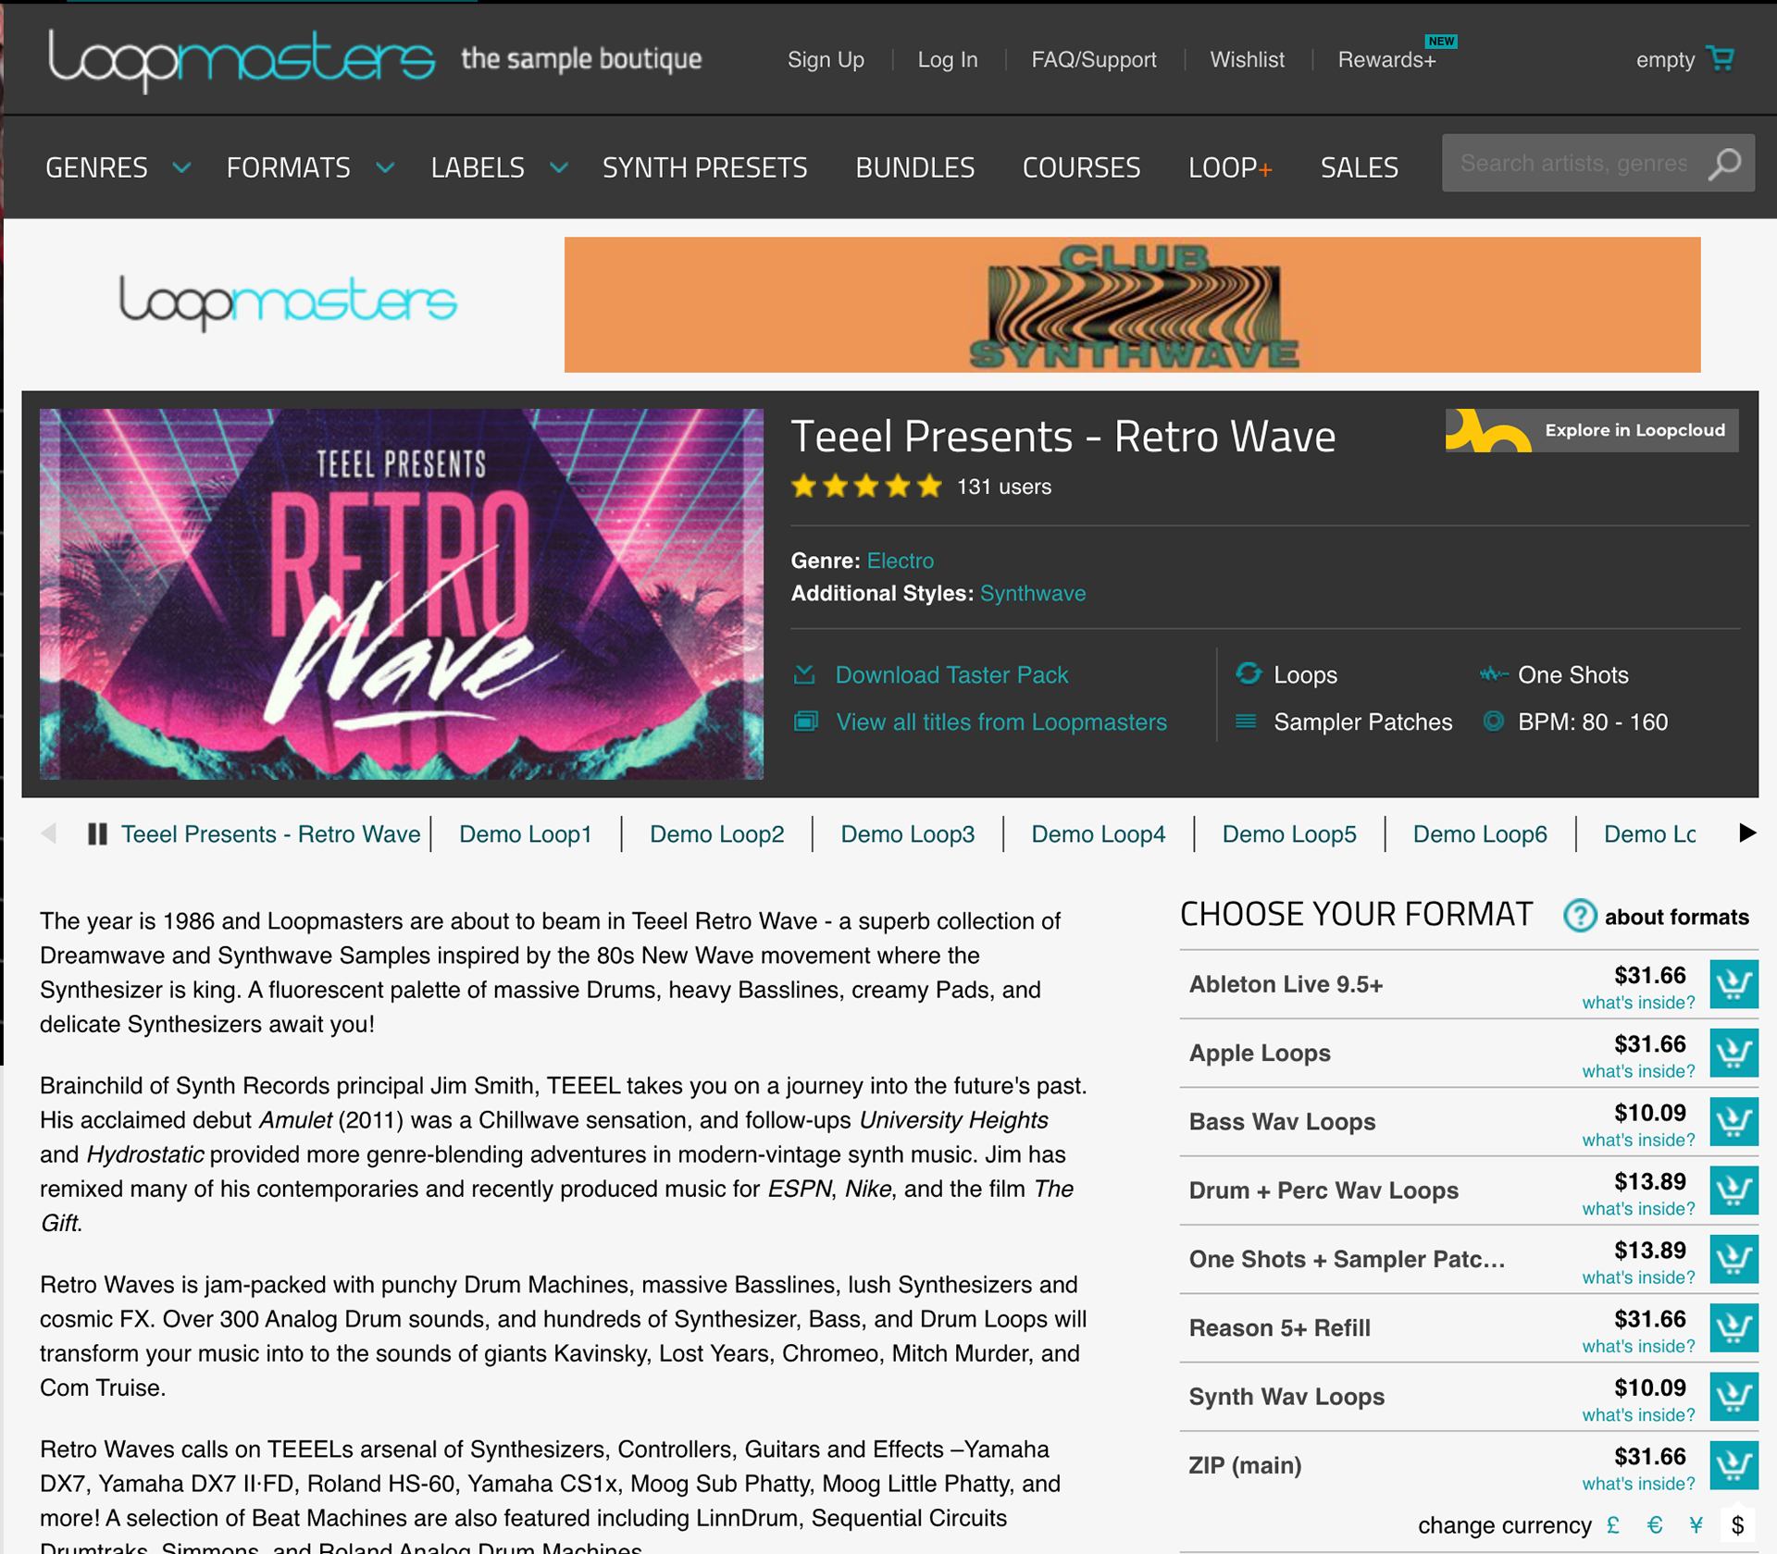1777x1554 pixels.
Task: Click the about formats question mark icon
Action: [x=1580, y=916]
